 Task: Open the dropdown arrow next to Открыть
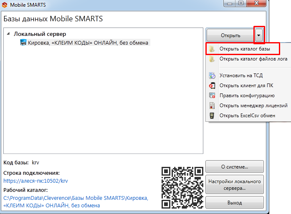click(x=259, y=35)
